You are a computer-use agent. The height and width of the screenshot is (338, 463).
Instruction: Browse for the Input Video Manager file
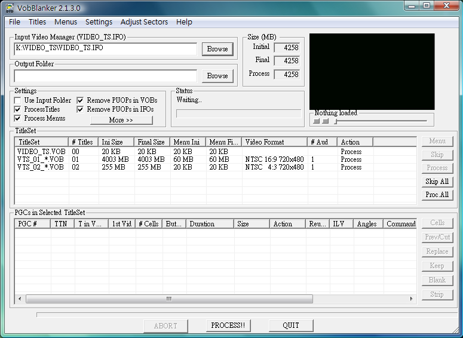(x=217, y=49)
